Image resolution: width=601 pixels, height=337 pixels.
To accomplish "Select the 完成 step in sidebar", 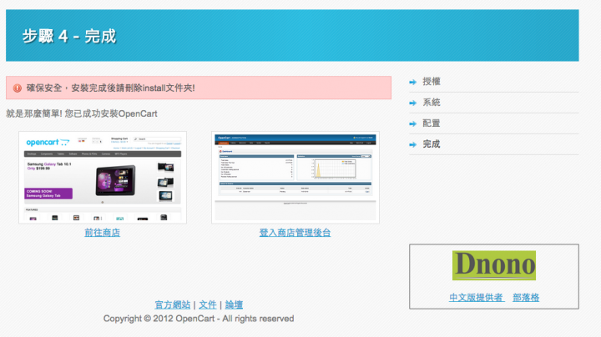I will (x=432, y=144).
